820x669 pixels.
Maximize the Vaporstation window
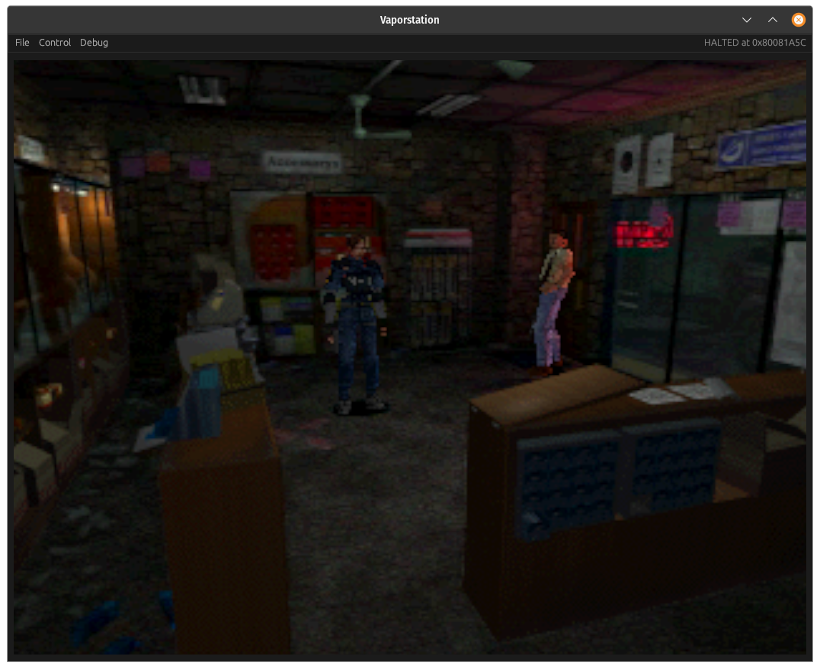pos(773,20)
